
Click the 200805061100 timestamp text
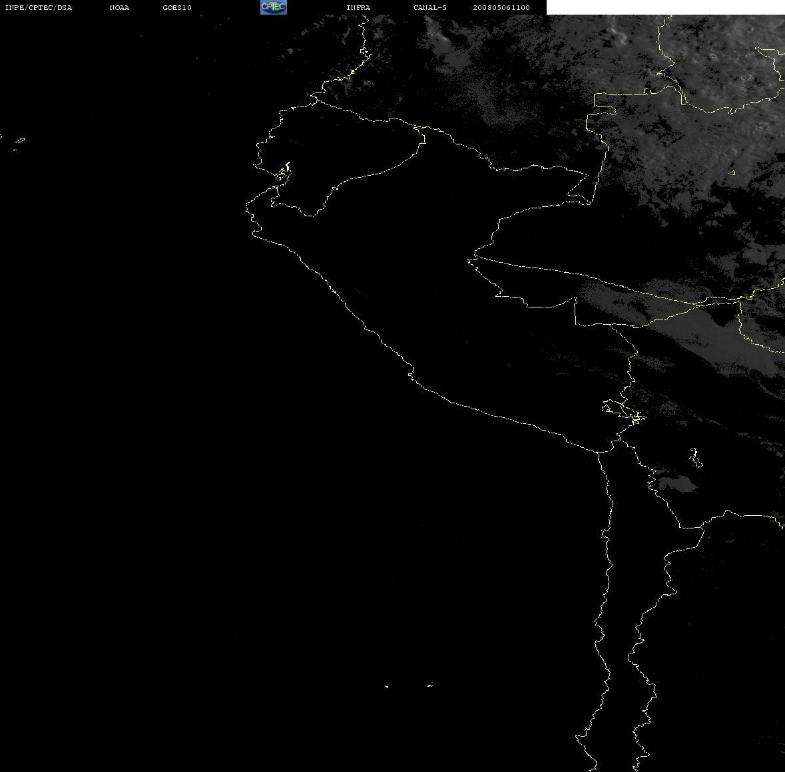point(501,7)
